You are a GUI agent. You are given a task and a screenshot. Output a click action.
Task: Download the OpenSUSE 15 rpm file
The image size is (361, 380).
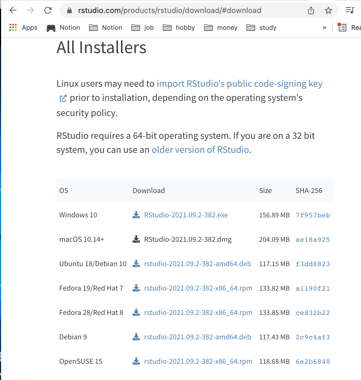[198, 361]
